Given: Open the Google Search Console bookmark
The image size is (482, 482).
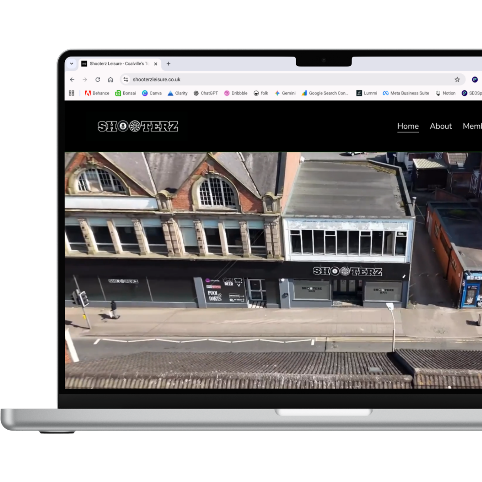Looking at the screenshot, I should click(x=325, y=93).
